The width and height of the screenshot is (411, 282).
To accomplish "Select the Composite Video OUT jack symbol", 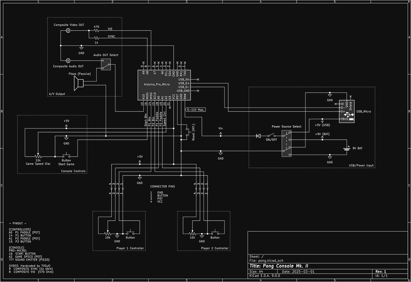I will pyautogui.click(x=68, y=31).
